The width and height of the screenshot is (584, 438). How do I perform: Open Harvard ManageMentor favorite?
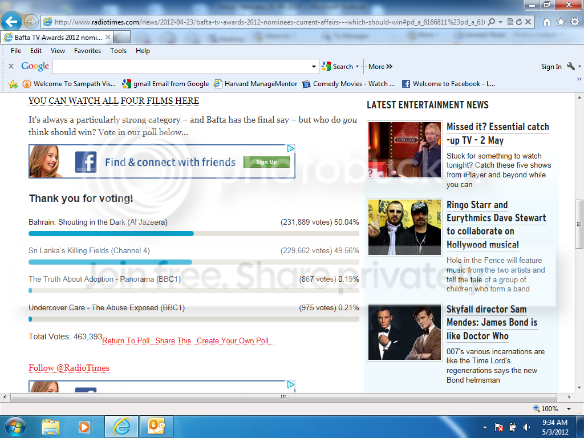tap(255, 84)
